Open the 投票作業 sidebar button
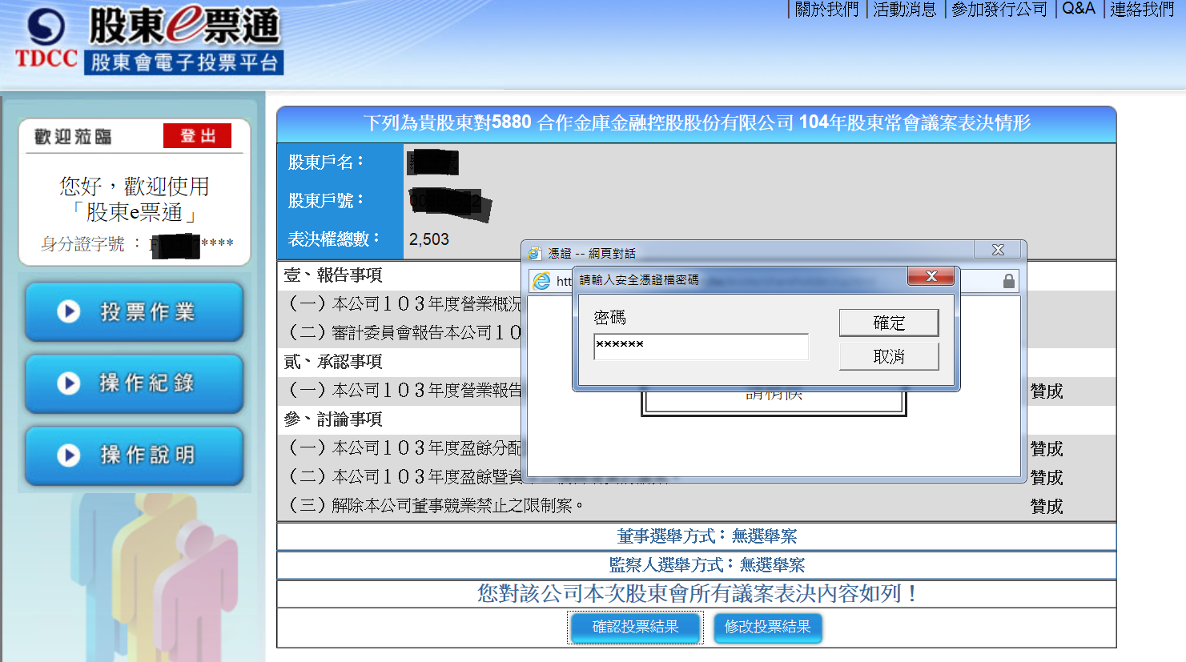The image size is (1186, 662). 135,311
